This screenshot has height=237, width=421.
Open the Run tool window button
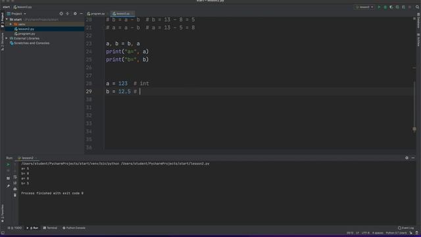[x=32, y=228]
